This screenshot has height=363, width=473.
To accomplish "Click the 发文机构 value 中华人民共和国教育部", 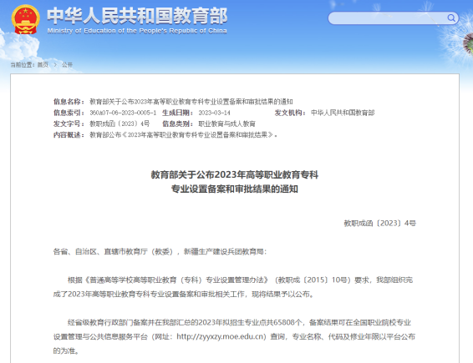I will coord(343,113).
